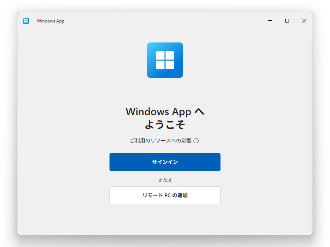Click the または separator label
The image size is (330, 247).
coord(165,180)
